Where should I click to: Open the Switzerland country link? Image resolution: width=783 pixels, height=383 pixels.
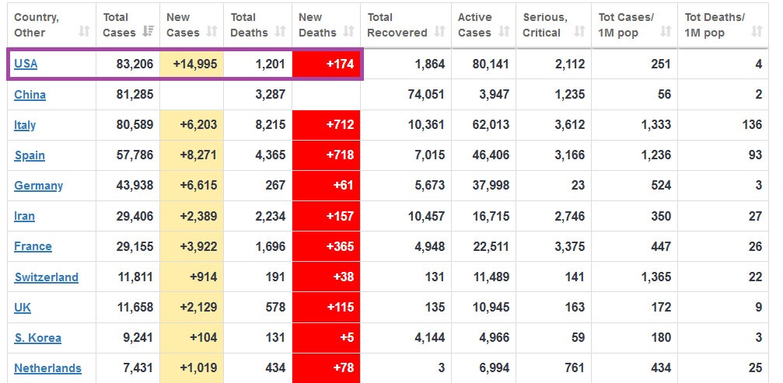[x=46, y=277]
